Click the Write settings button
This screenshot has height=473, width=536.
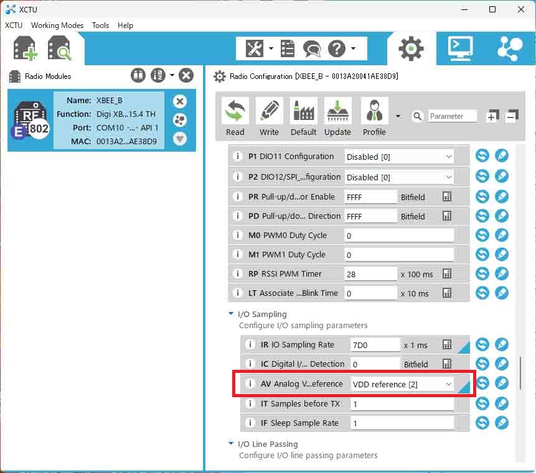pyautogui.click(x=269, y=117)
